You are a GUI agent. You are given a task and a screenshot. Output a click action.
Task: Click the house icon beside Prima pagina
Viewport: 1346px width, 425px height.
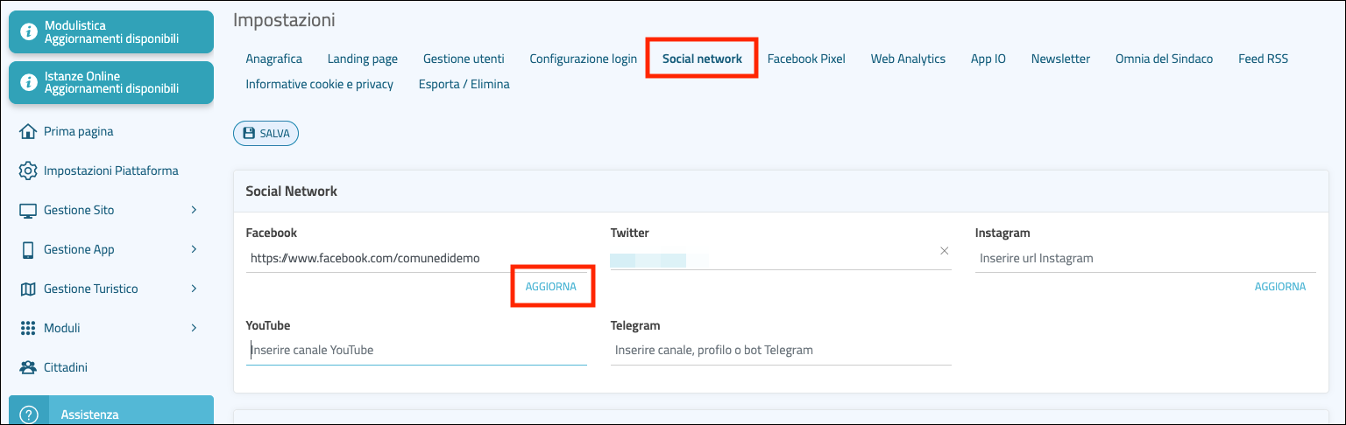pyautogui.click(x=27, y=131)
